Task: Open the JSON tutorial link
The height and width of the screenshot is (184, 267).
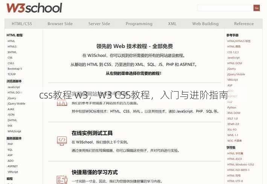Action: [11, 115]
